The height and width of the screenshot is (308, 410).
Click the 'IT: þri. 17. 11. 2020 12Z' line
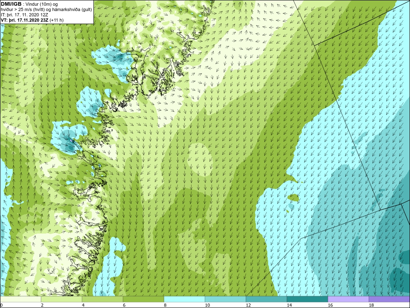click(24, 15)
